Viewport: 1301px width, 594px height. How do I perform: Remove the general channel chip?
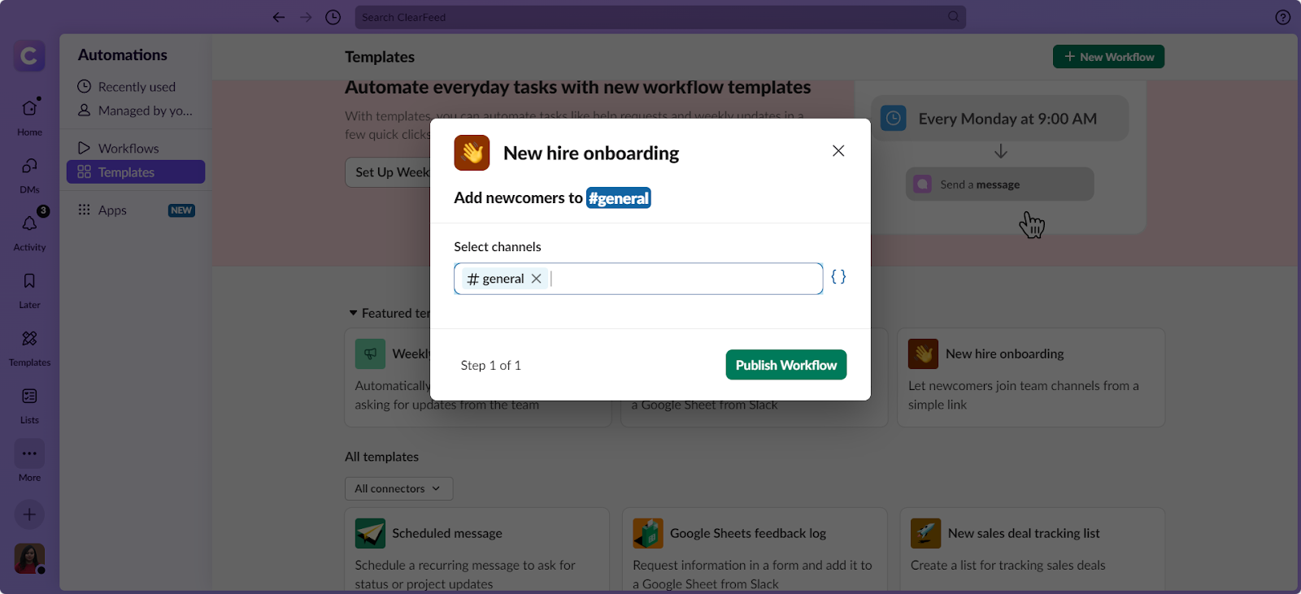(x=537, y=279)
